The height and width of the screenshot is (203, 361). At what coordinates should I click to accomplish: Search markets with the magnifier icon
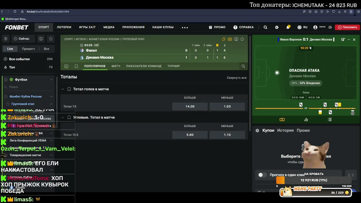coord(243,66)
